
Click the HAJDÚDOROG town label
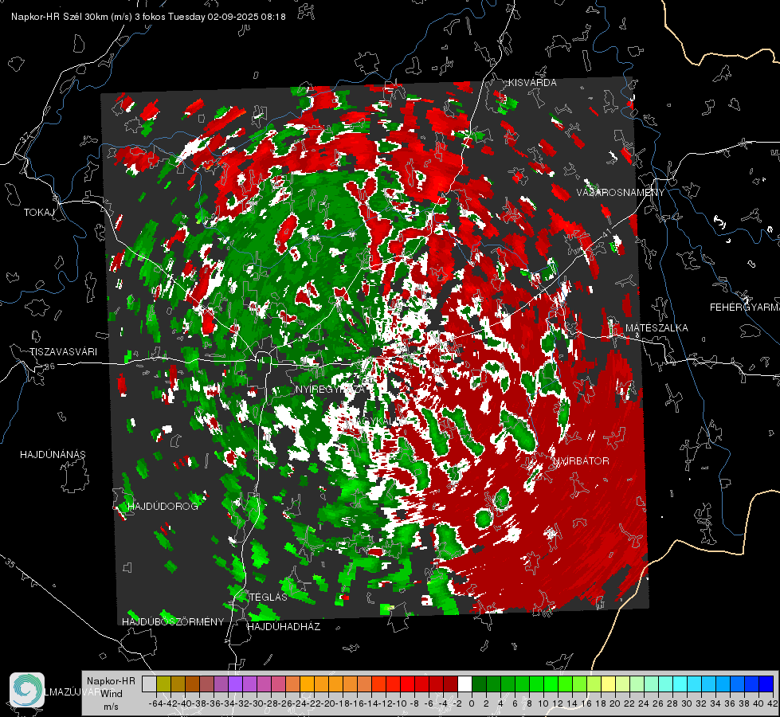pos(163,507)
